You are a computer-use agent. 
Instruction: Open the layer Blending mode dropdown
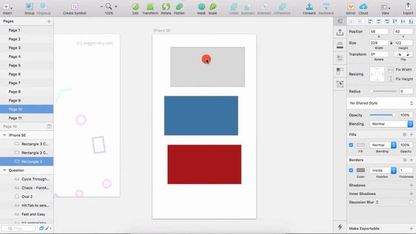tap(391, 124)
